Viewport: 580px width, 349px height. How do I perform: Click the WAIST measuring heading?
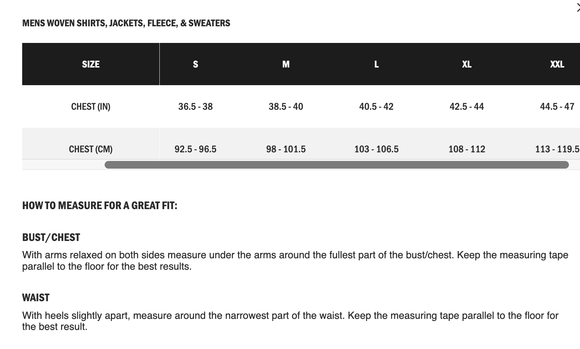36,298
